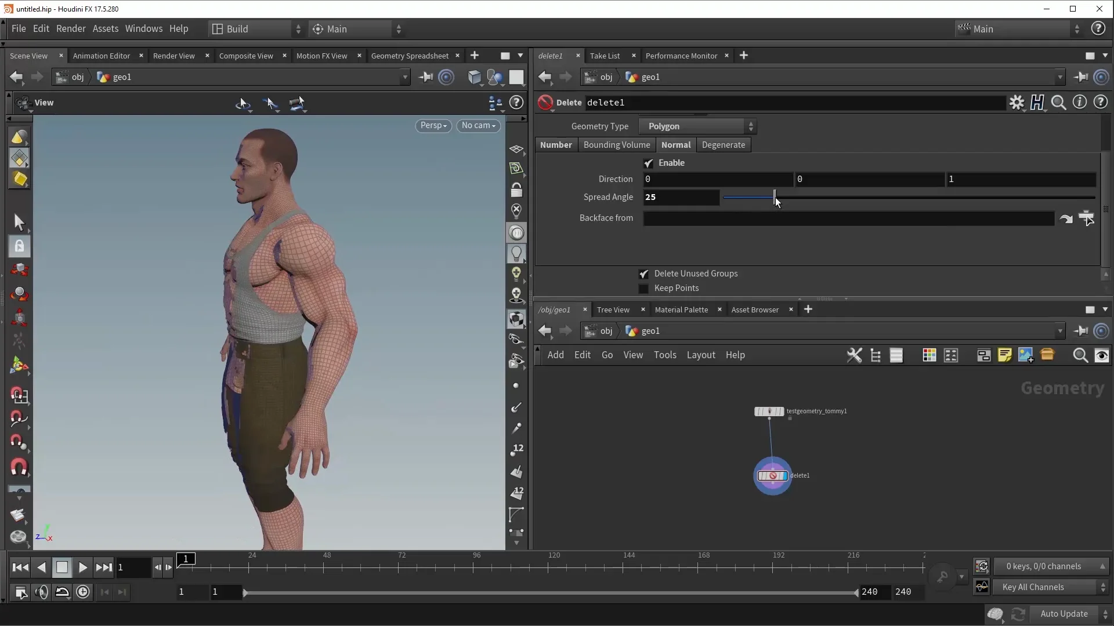Toggle the color palette icon in network editor
Viewport: 1114px width, 626px height.
929,355
